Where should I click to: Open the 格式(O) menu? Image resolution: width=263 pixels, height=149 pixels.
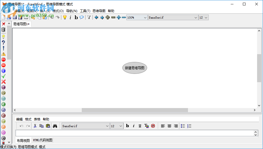tap(58, 11)
